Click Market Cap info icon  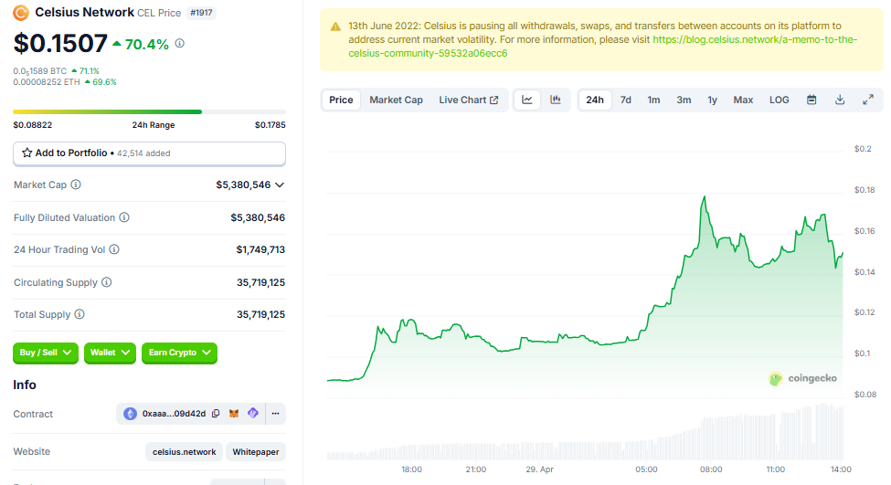coord(76,185)
